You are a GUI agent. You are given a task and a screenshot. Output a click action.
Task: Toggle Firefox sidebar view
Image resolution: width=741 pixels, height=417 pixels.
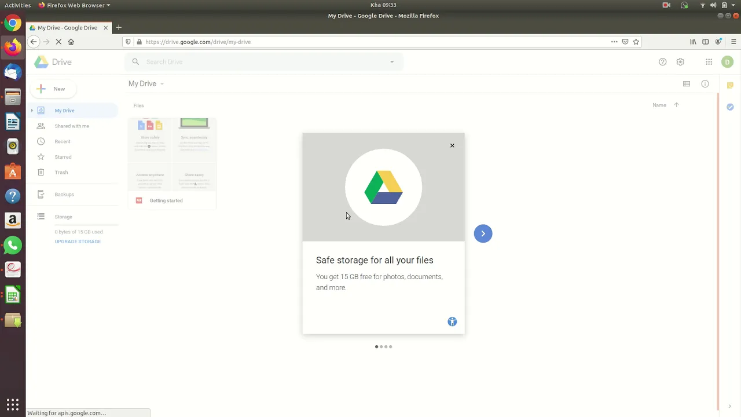pyautogui.click(x=705, y=42)
